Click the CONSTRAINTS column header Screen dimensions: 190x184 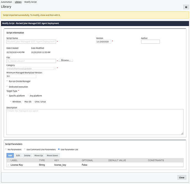click(x=156, y=160)
